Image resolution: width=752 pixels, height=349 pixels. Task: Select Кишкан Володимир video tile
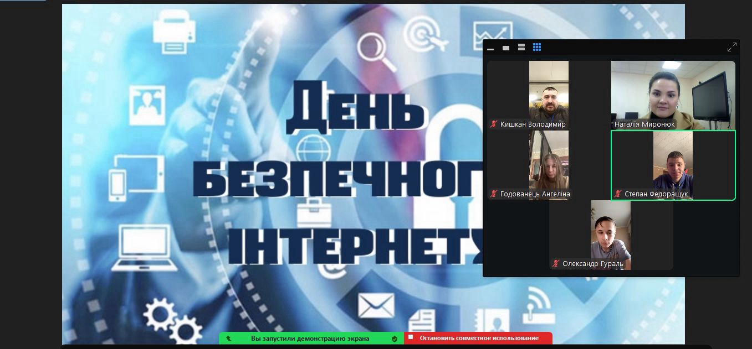point(549,95)
